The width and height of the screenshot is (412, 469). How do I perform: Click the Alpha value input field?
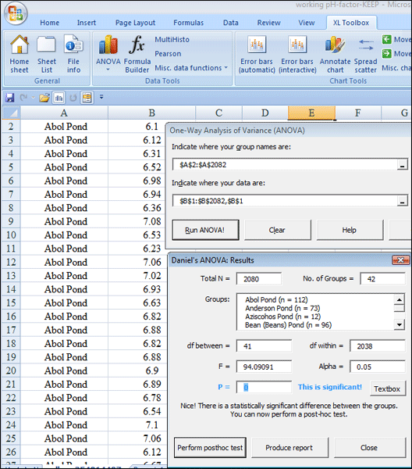coord(378,367)
